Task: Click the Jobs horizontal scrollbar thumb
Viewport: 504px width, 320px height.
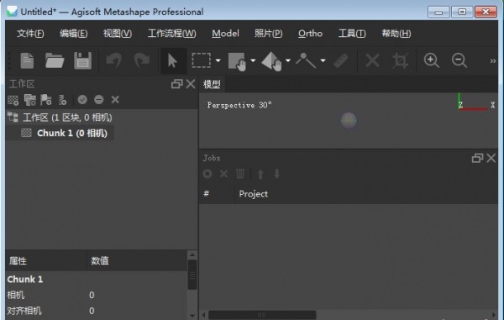Action: click(x=262, y=315)
